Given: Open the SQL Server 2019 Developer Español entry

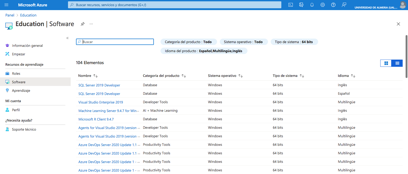Looking at the screenshot, I should [x=99, y=94].
